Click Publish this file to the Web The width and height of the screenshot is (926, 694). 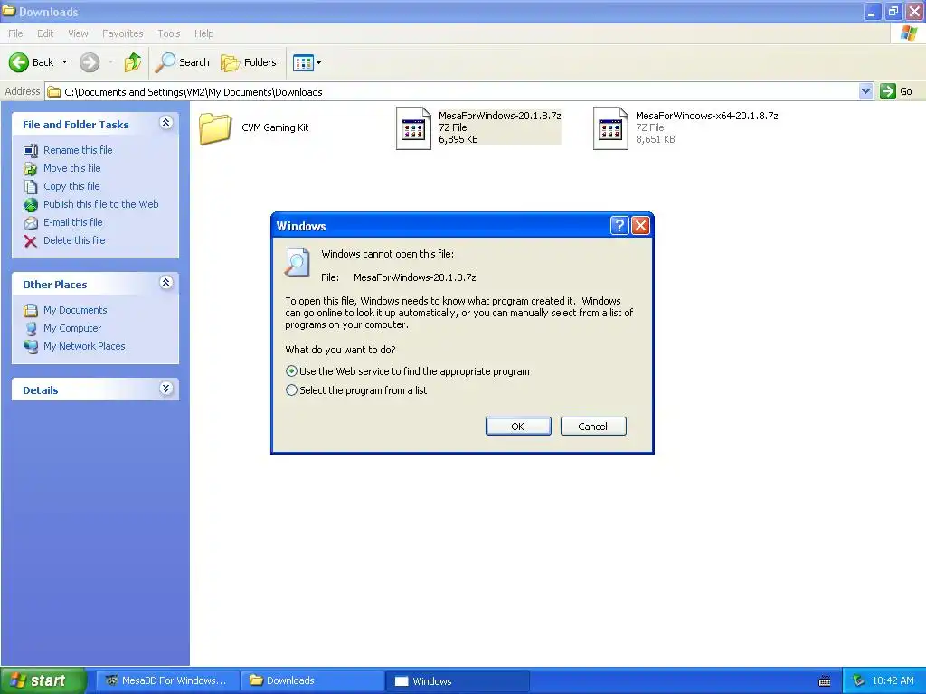(x=101, y=204)
